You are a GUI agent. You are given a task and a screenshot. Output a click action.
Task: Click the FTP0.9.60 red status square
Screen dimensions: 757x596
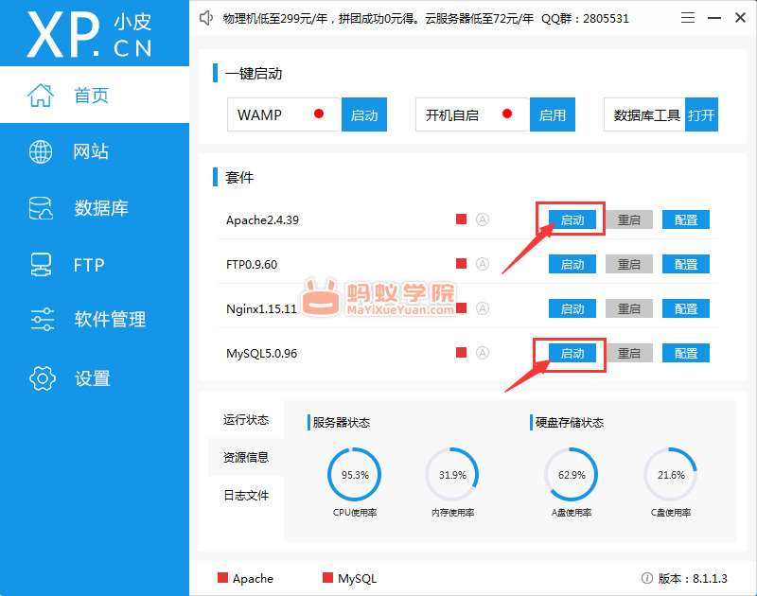click(x=461, y=264)
